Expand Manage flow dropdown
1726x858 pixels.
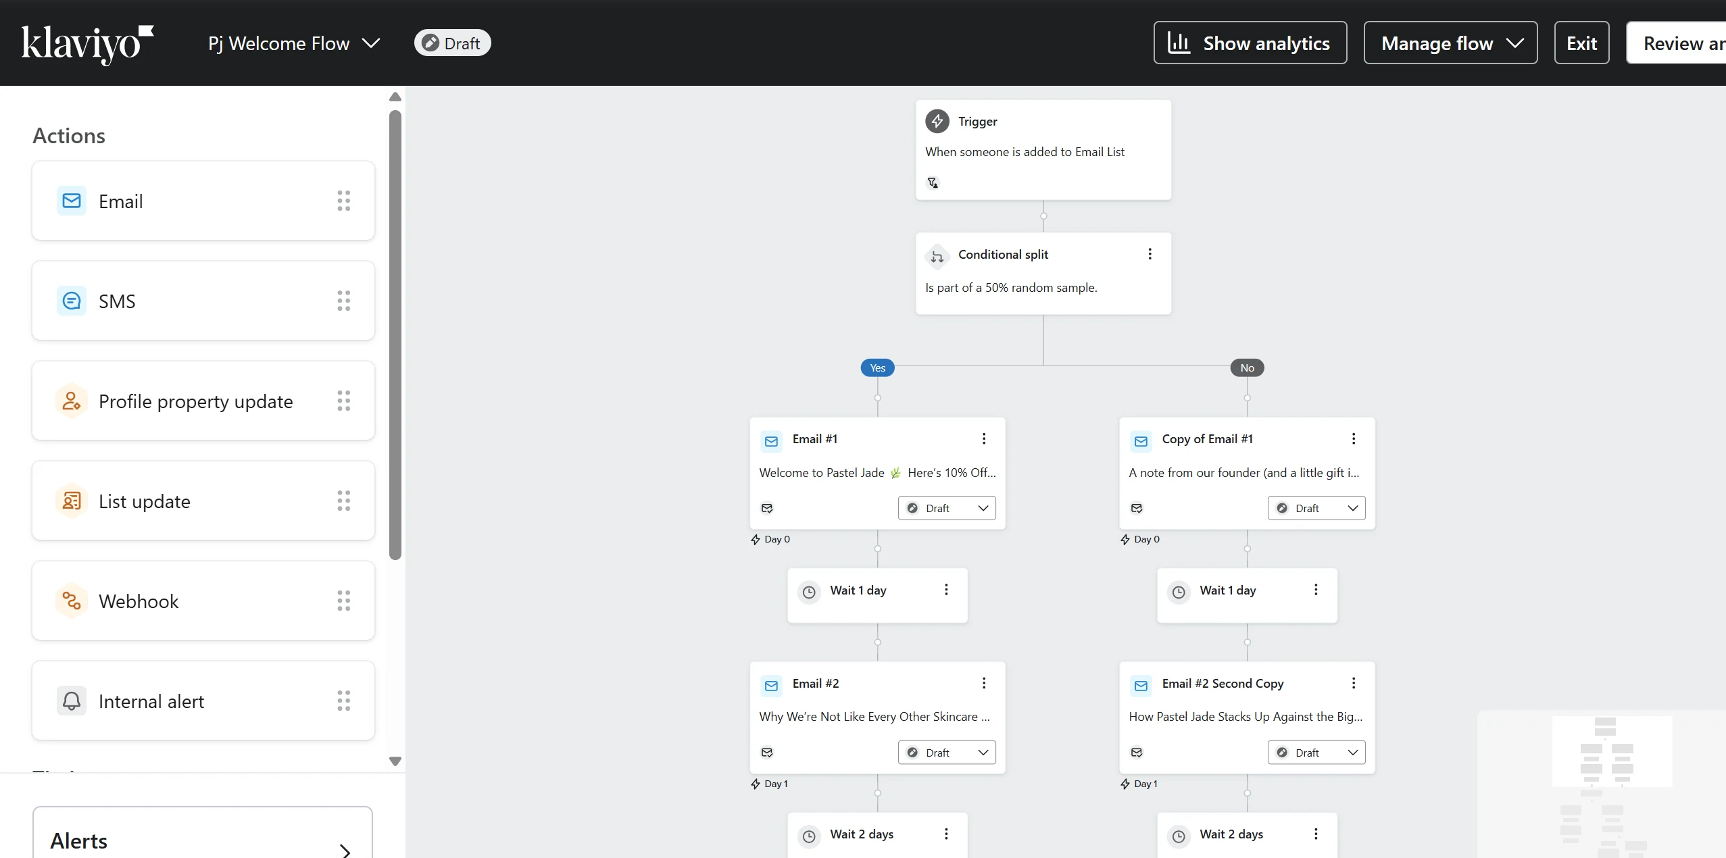pyautogui.click(x=1450, y=43)
